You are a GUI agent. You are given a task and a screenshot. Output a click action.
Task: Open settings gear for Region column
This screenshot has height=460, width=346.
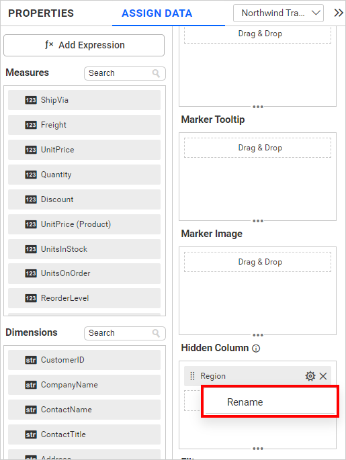[x=310, y=376]
